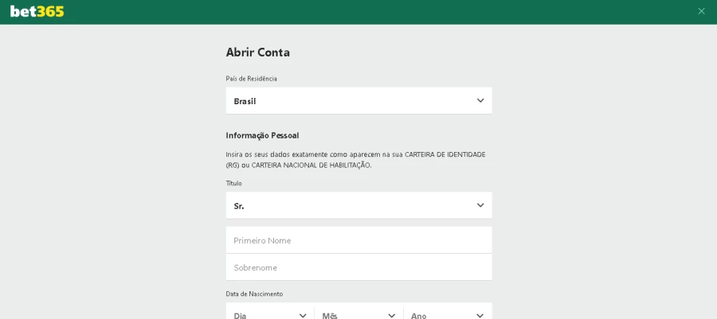Click into the Sobrenome input field

(x=358, y=267)
